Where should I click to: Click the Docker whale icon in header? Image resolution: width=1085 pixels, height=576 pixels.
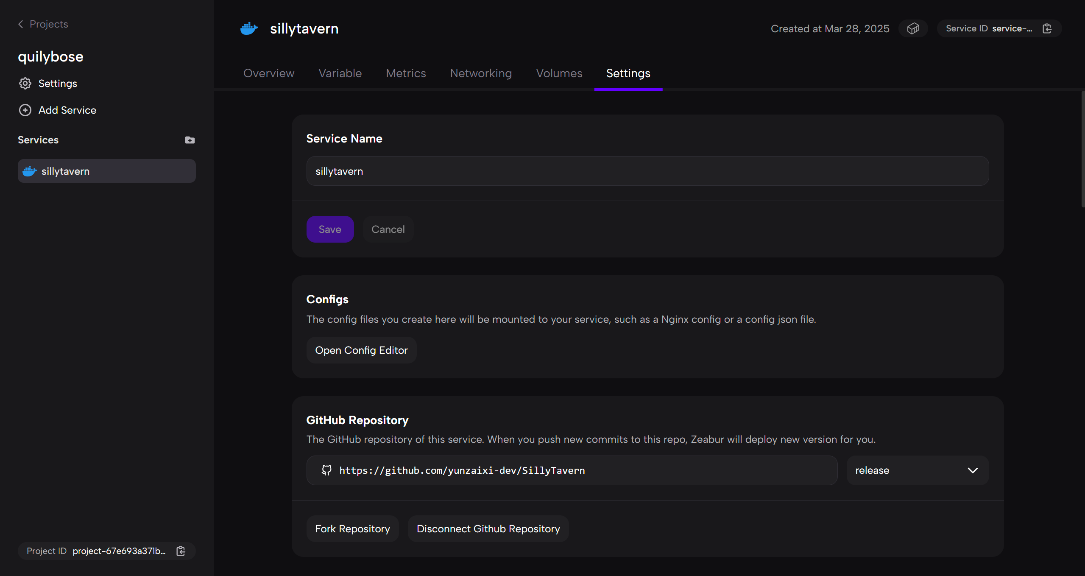(249, 28)
